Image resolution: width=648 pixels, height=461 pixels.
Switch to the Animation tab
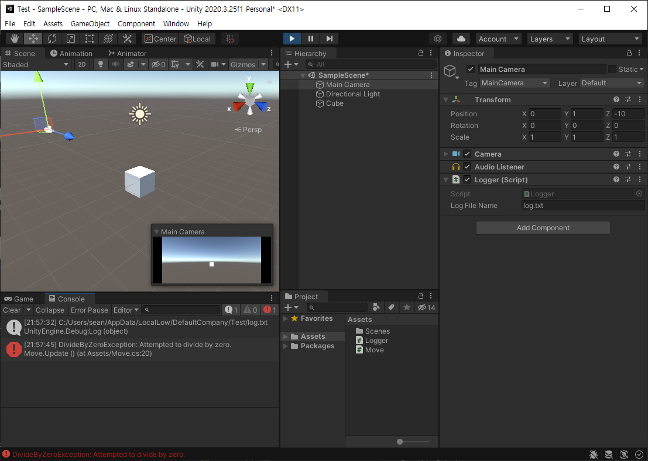[x=71, y=53]
